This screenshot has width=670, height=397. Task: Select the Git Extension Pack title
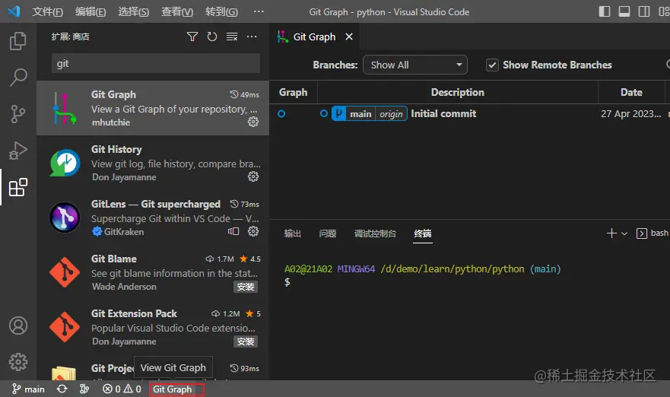coord(134,313)
